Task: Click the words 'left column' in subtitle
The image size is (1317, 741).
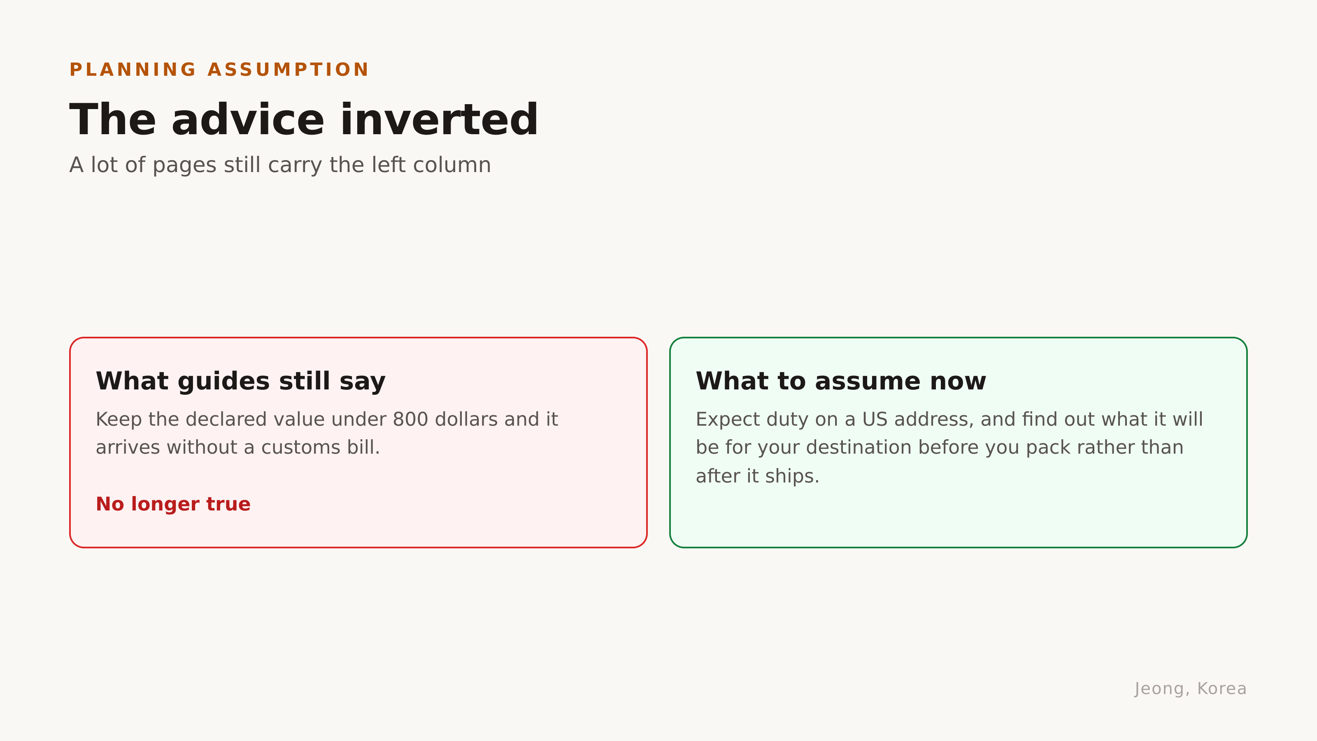Action: click(431, 165)
